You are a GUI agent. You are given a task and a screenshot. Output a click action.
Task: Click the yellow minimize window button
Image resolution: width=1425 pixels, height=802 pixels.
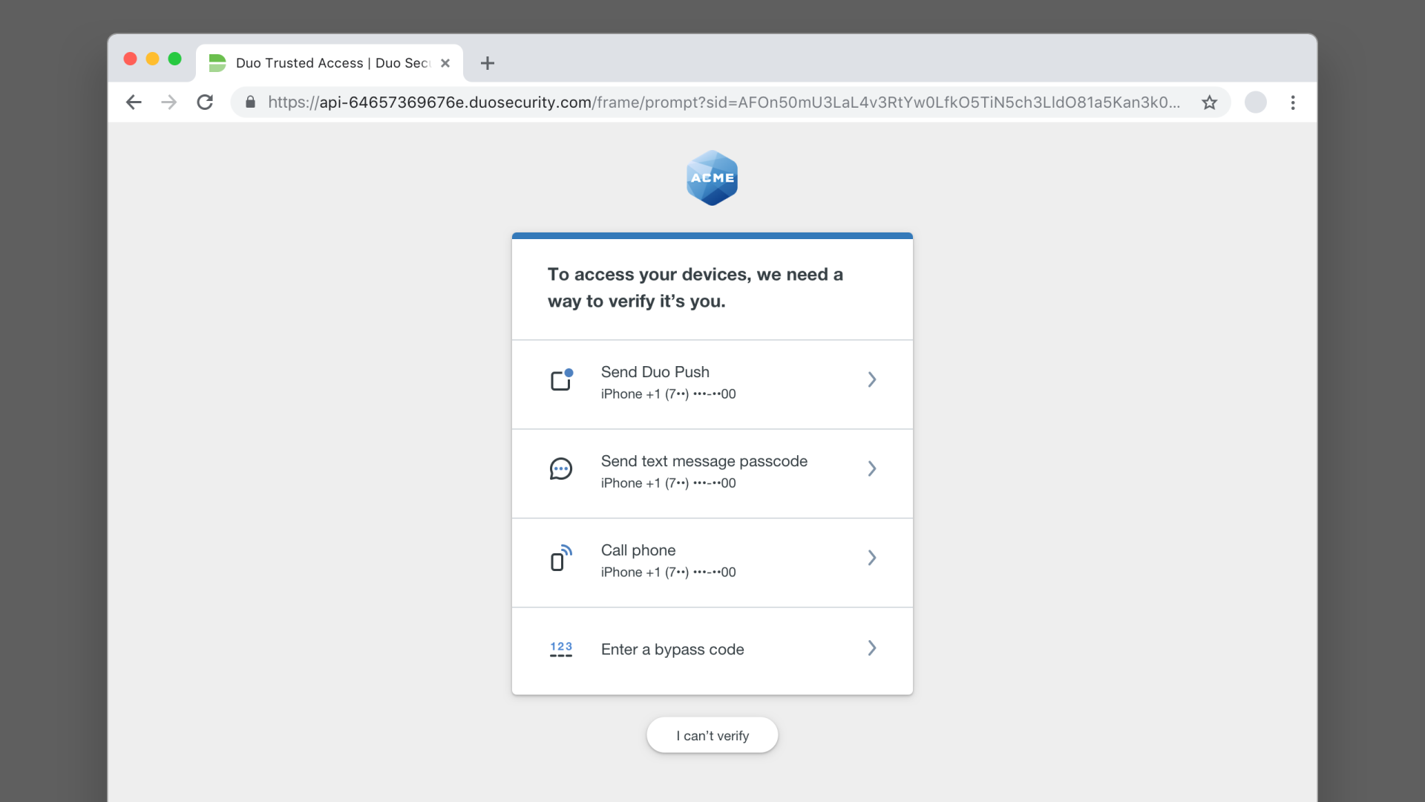tap(152, 59)
